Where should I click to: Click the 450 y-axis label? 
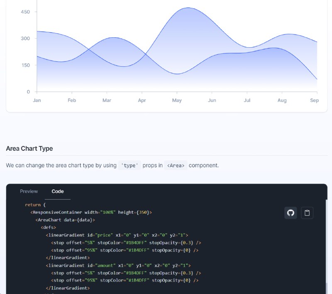[x=25, y=12]
